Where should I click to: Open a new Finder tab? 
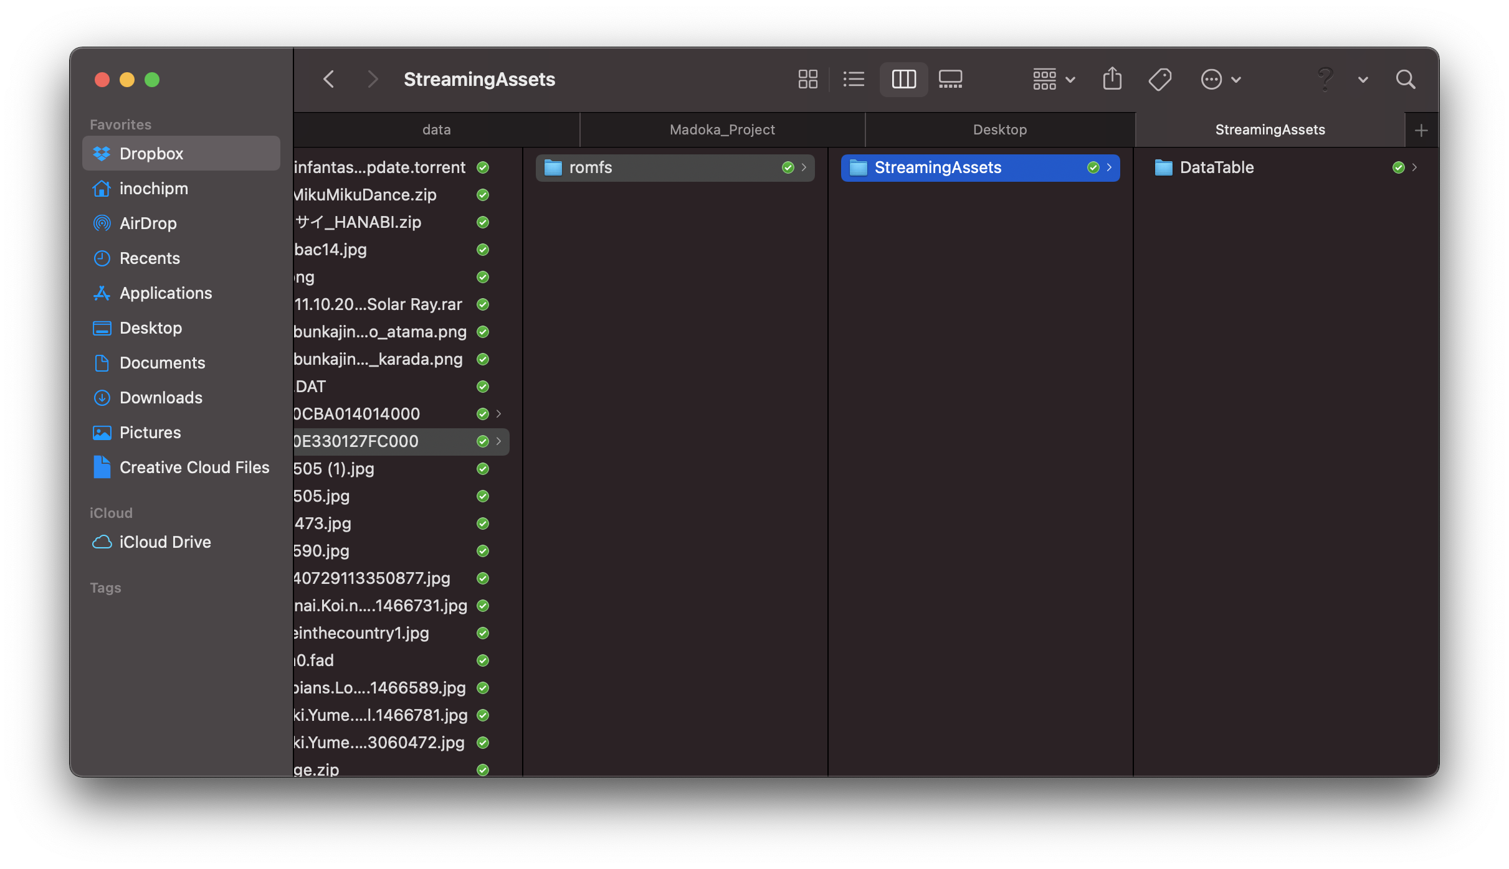[1422, 129]
